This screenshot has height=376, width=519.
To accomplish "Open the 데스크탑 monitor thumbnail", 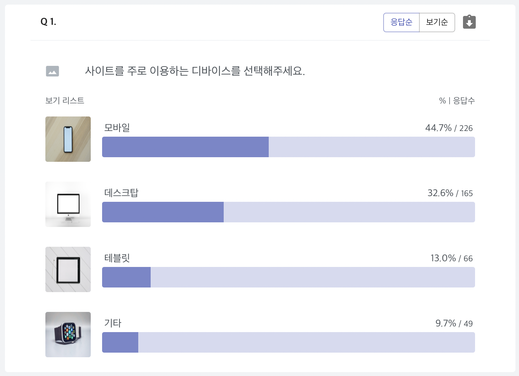I will (68, 204).
